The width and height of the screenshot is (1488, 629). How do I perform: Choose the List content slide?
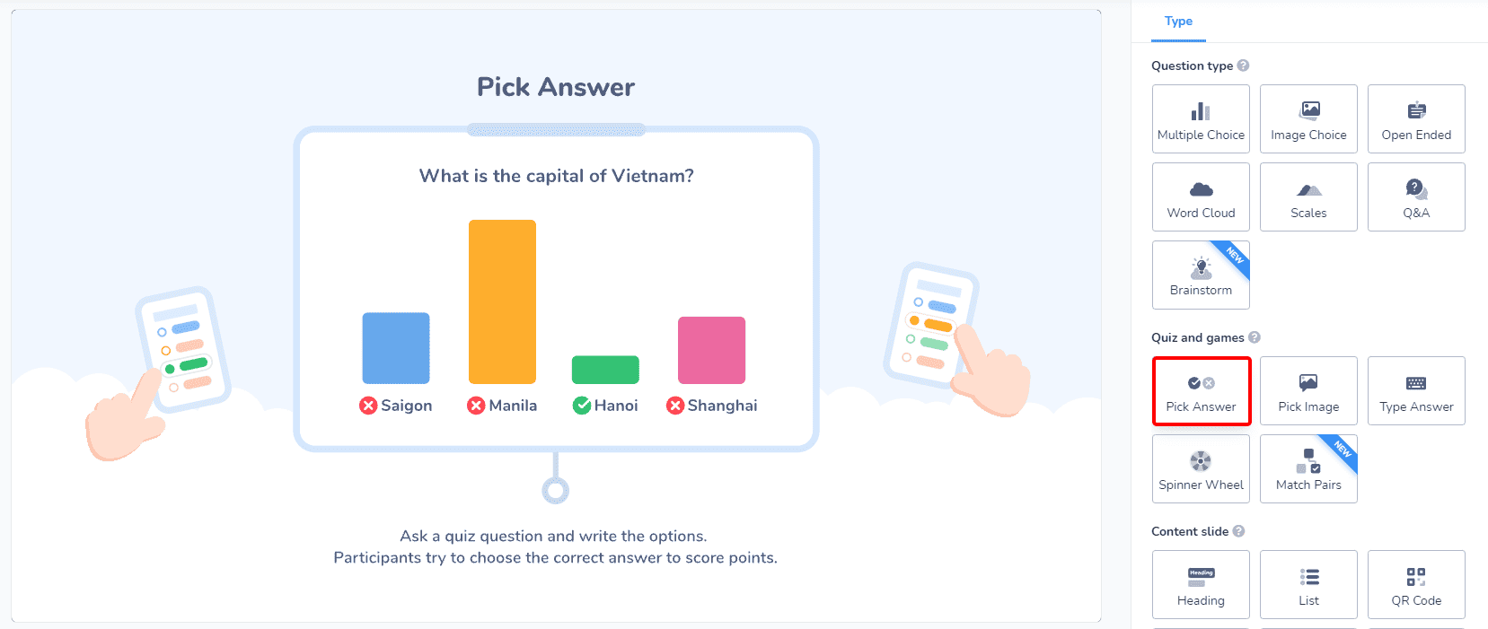pyautogui.click(x=1308, y=584)
